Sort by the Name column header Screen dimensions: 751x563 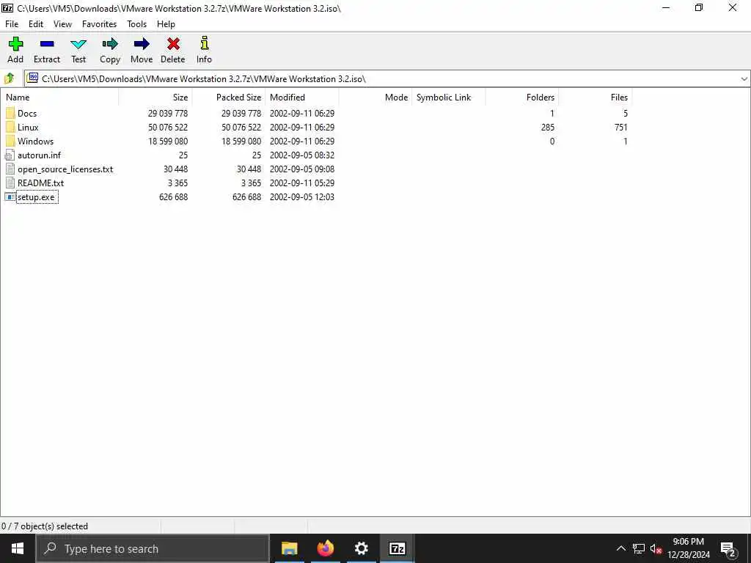pyautogui.click(x=59, y=97)
